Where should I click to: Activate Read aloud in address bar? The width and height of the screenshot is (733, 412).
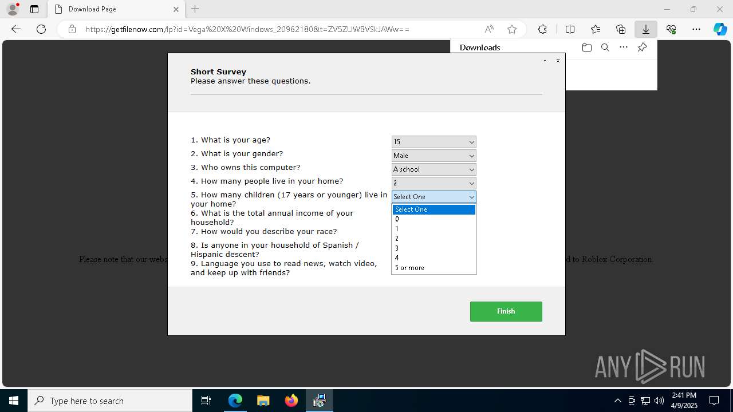tap(489, 29)
